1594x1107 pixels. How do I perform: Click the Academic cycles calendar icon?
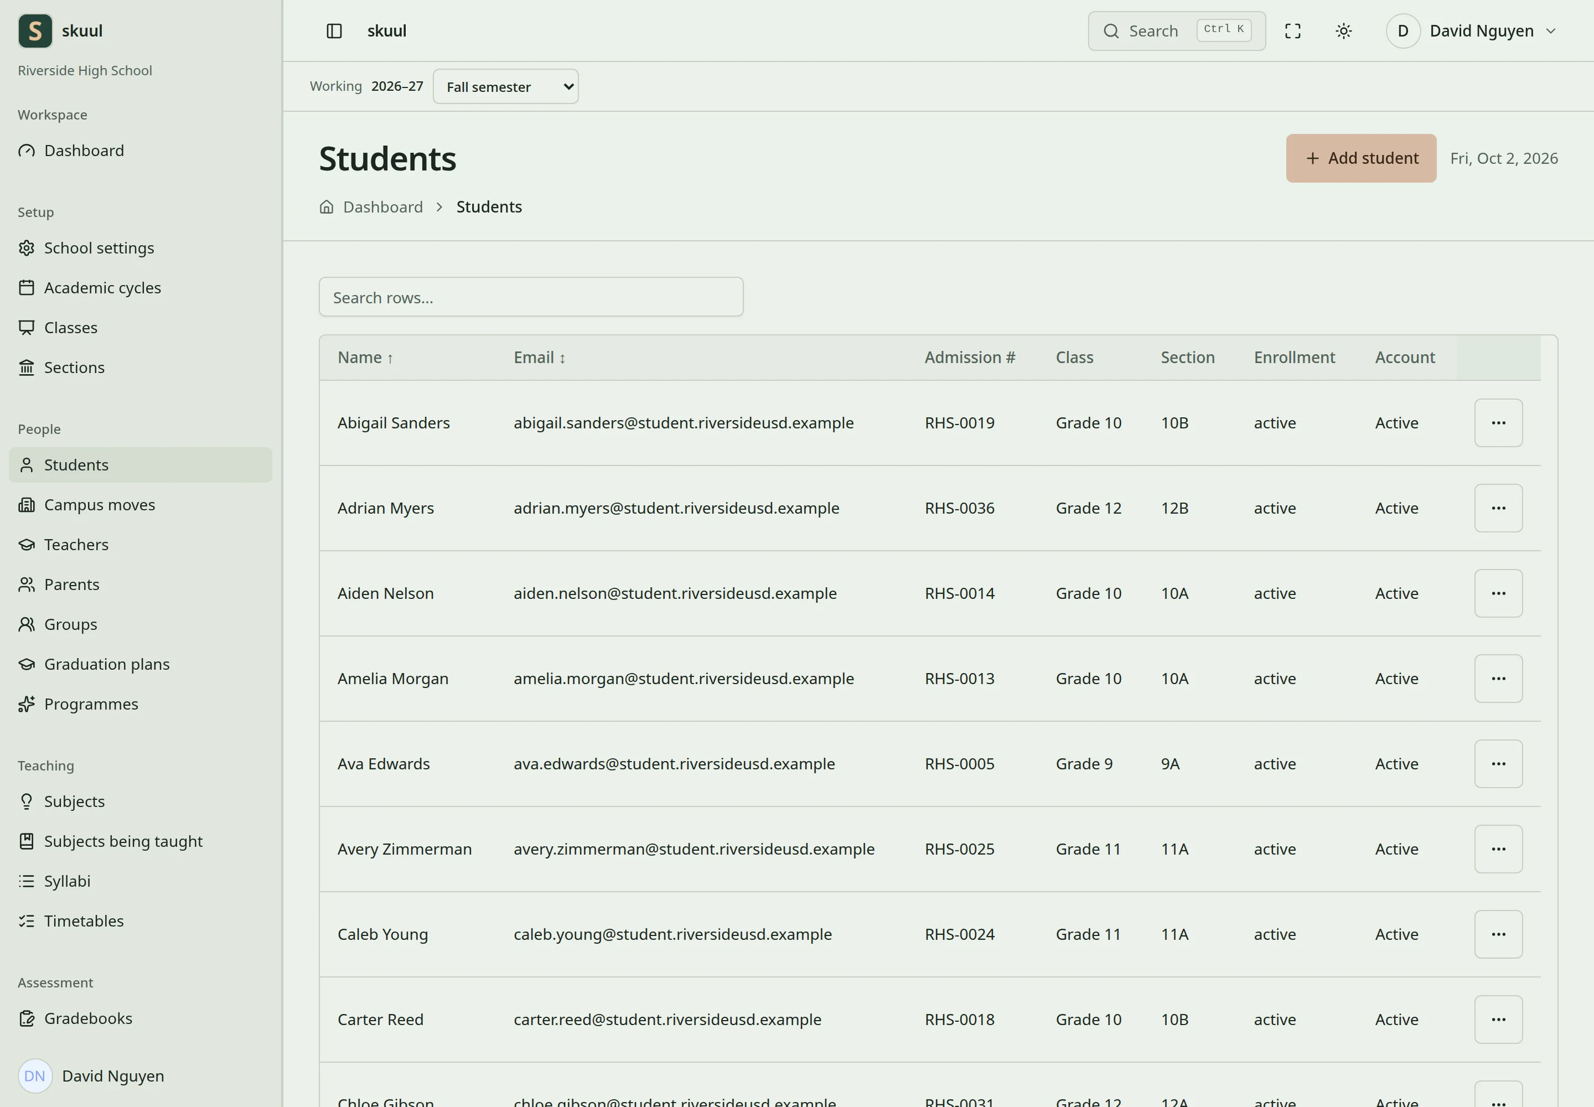27,288
